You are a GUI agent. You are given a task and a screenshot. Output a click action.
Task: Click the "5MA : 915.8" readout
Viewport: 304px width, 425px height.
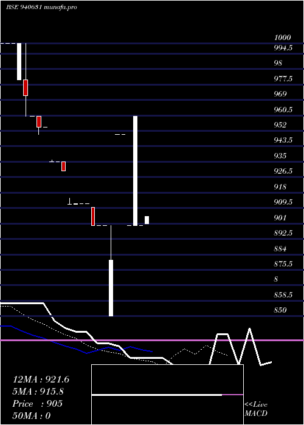[x=39, y=392]
